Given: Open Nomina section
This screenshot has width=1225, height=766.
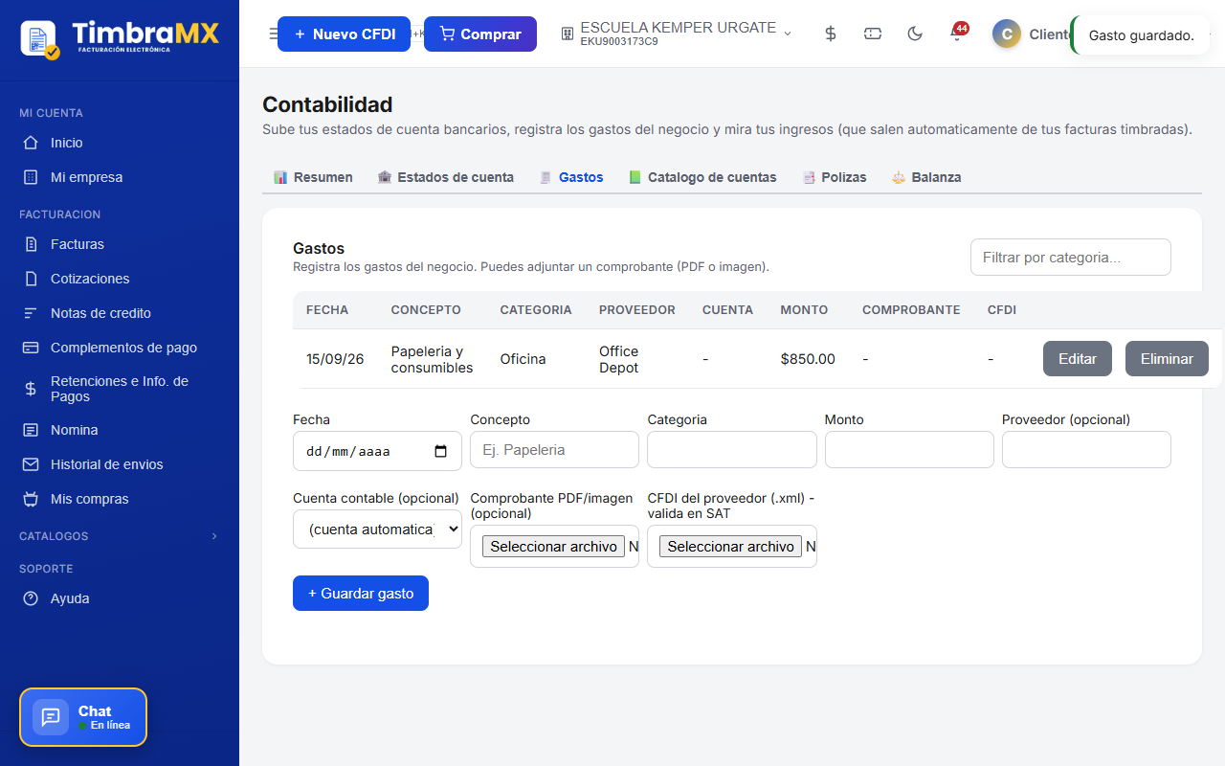Looking at the screenshot, I should [120, 430].
